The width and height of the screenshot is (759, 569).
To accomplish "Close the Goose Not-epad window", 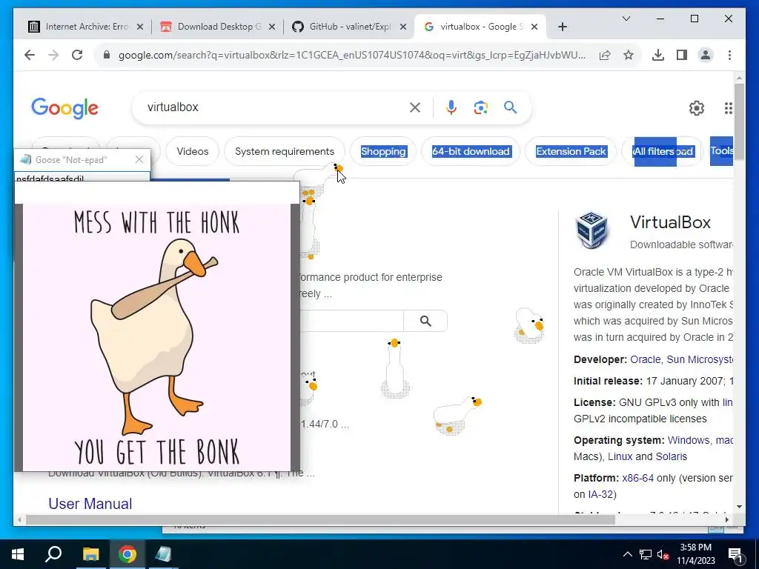I will [x=139, y=160].
